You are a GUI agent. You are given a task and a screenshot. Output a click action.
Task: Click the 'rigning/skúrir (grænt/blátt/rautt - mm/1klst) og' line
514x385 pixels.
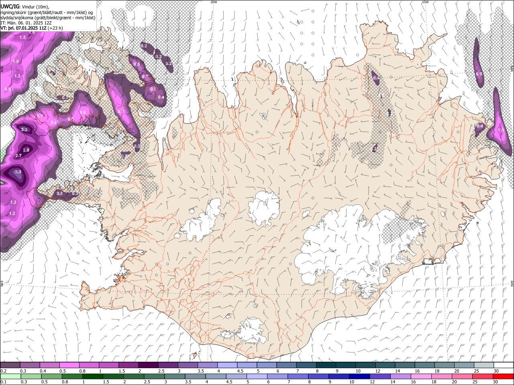point(47,12)
